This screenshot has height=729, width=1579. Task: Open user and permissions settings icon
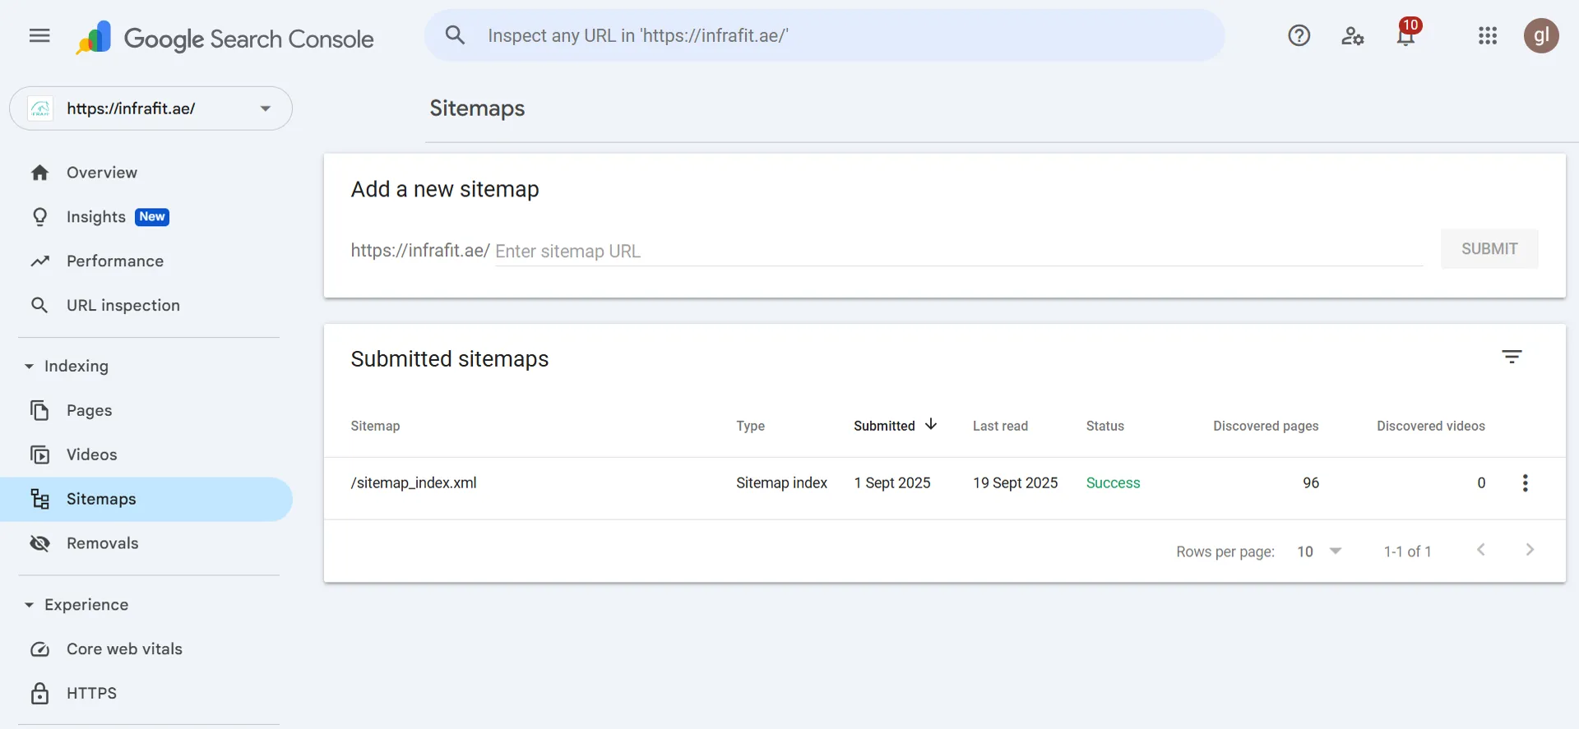[1352, 36]
